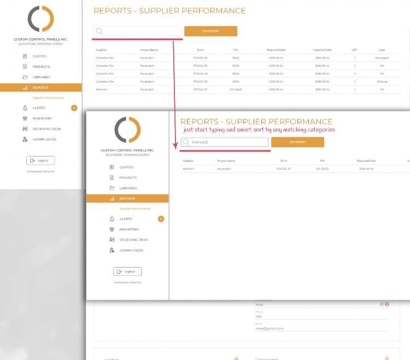
Task: Click the CSV Export button in the front window
Action: (x=297, y=142)
